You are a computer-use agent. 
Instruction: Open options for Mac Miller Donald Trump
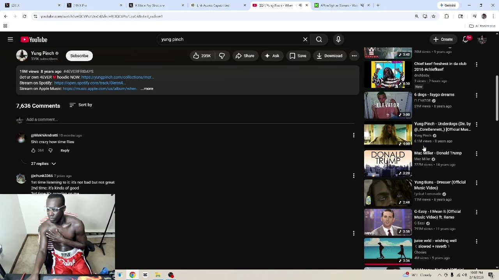tap(476, 154)
